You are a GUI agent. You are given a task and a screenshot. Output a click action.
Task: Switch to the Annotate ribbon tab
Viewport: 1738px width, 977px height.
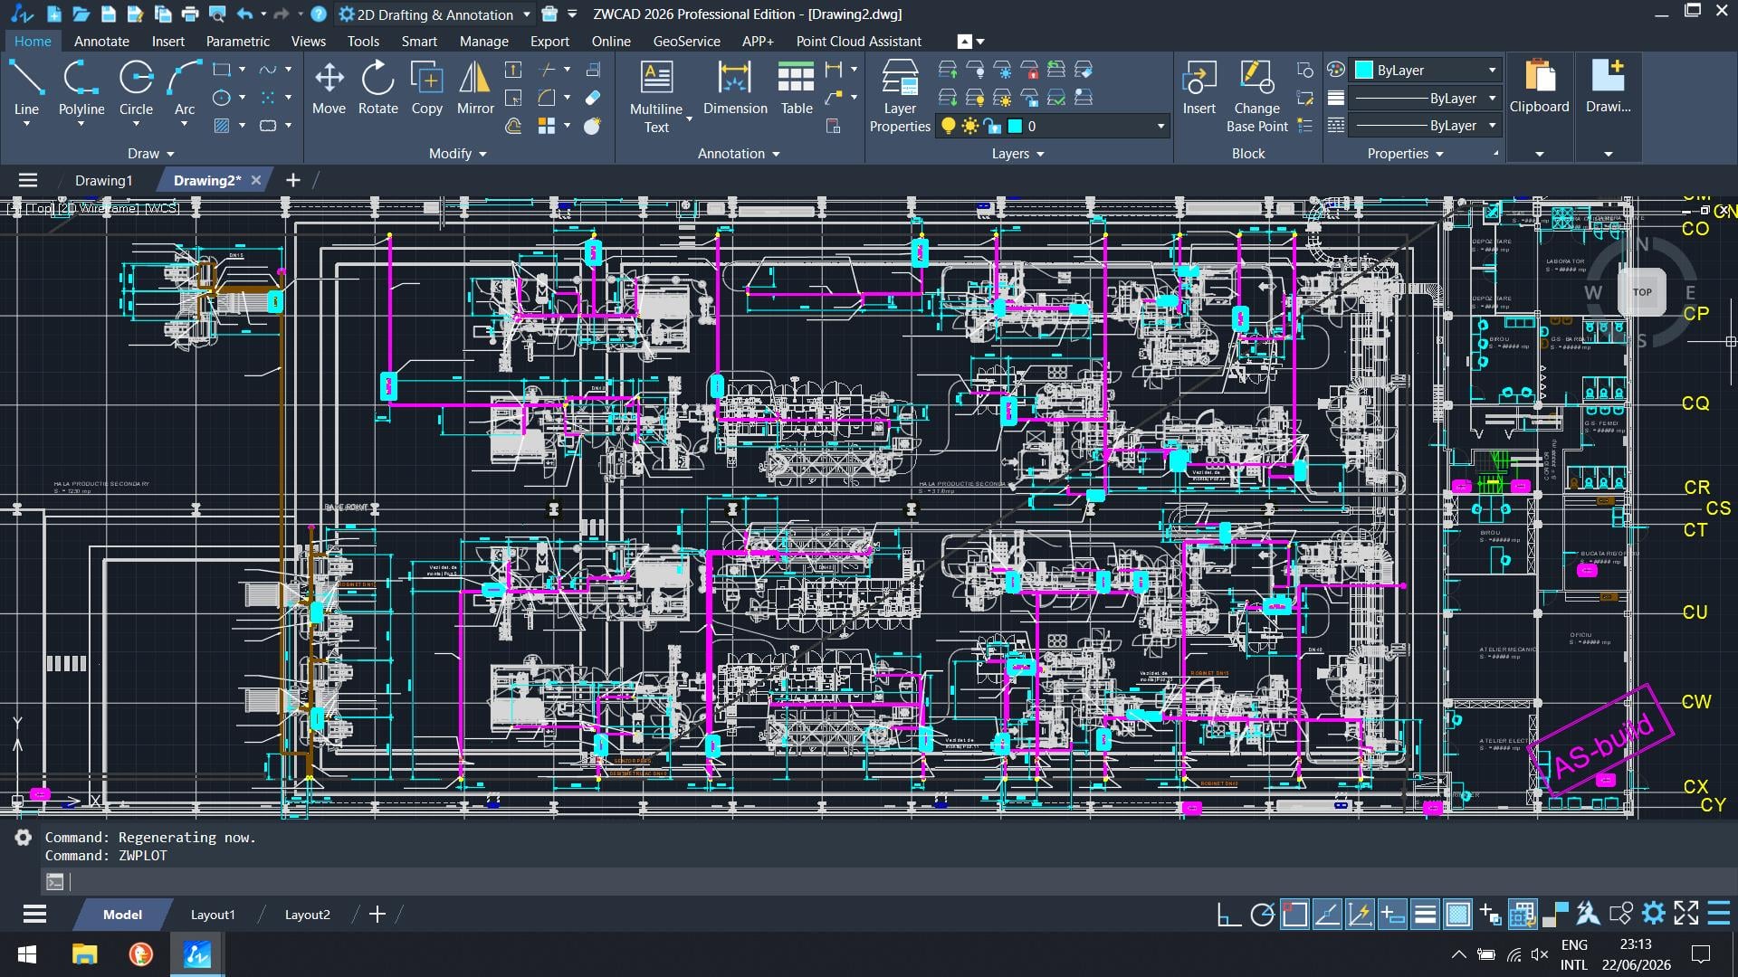click(x=101, y=41)
